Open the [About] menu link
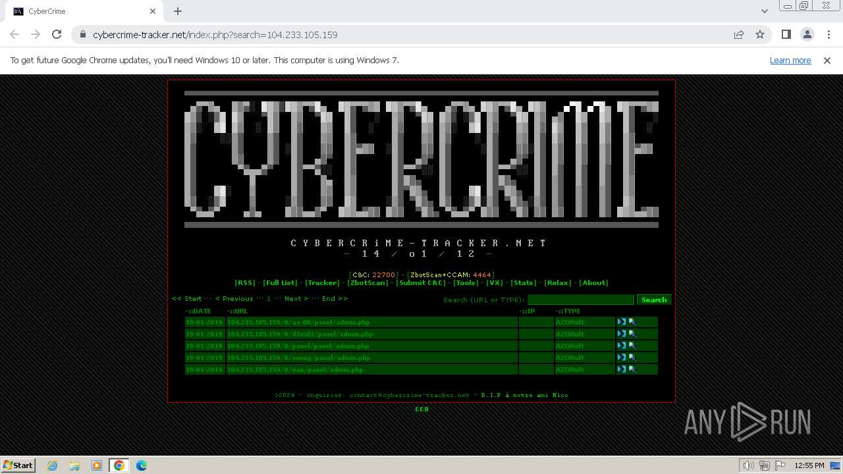Screen dimensions: 843x474 click(593, 282)
